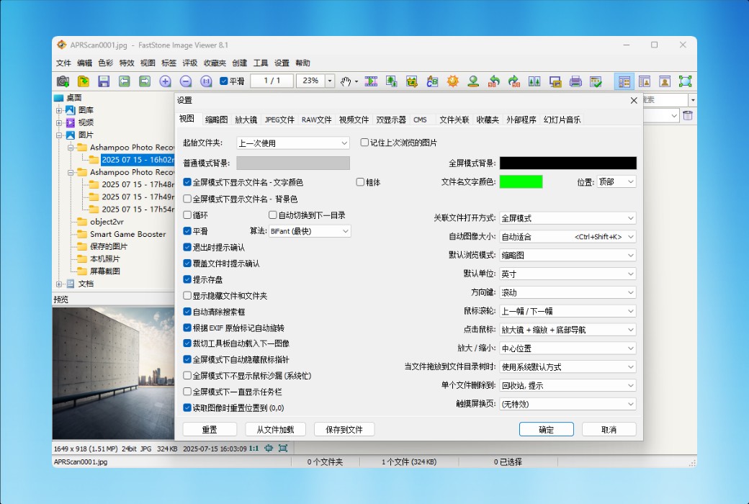
Task: Open the 关联文件打开方式 dropdown
Action: (x=568, y=218)
